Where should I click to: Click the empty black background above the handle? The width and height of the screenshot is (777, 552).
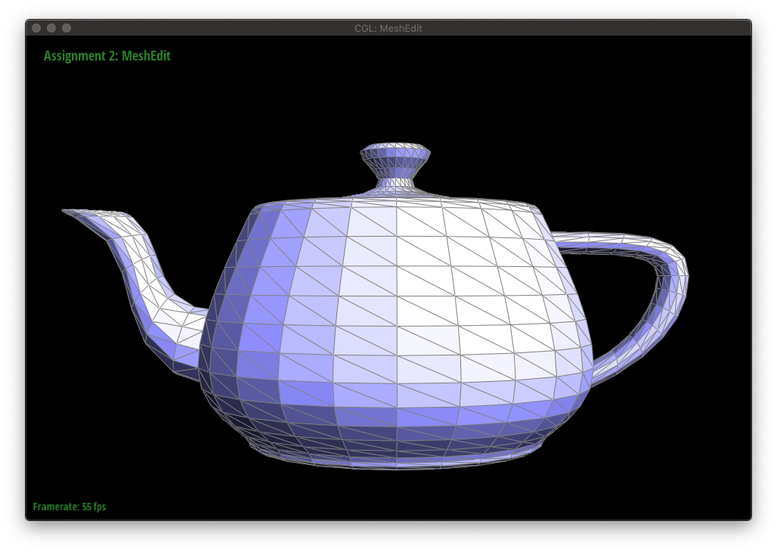pyautogui.click(x=642, y=151)
